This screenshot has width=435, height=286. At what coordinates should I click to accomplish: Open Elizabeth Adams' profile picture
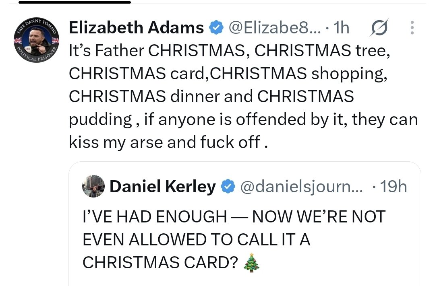pyautogui.click(x=36, y=40)
